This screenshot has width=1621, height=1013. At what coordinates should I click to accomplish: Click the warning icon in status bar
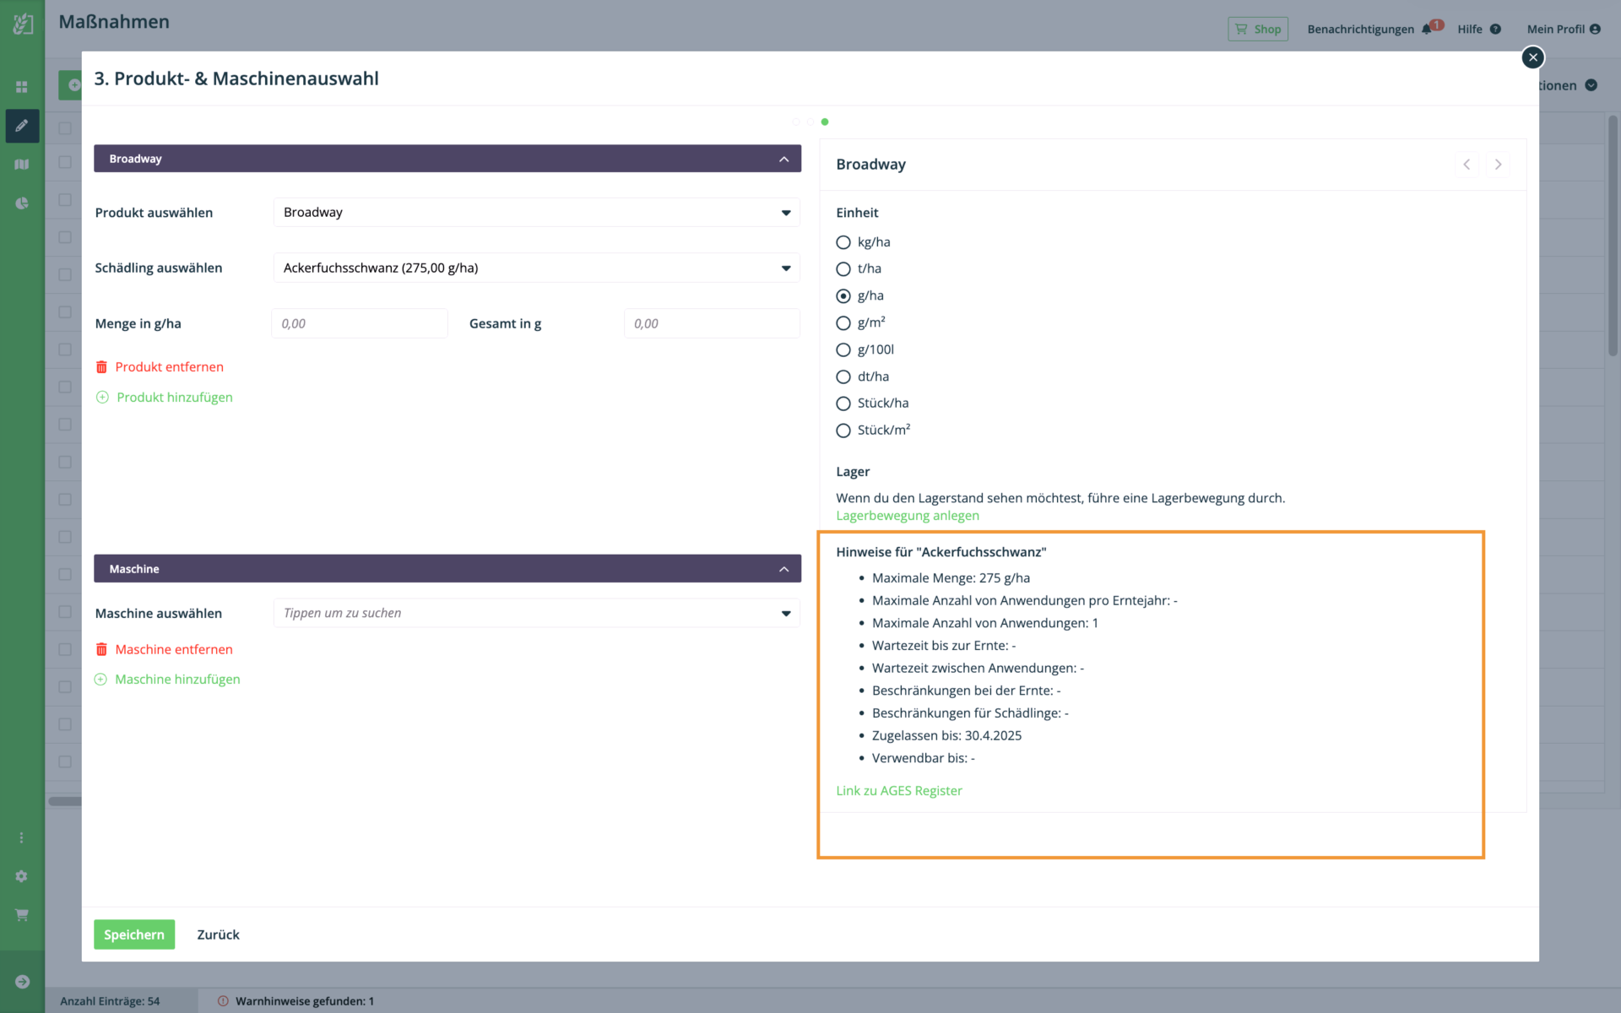pyautogui.click(x=223, y=1001)
